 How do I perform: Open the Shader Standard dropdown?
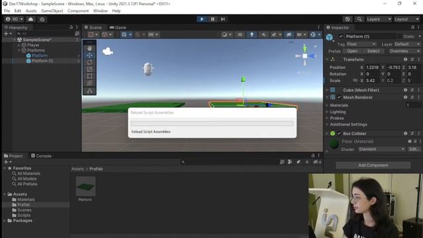(381, 149)
